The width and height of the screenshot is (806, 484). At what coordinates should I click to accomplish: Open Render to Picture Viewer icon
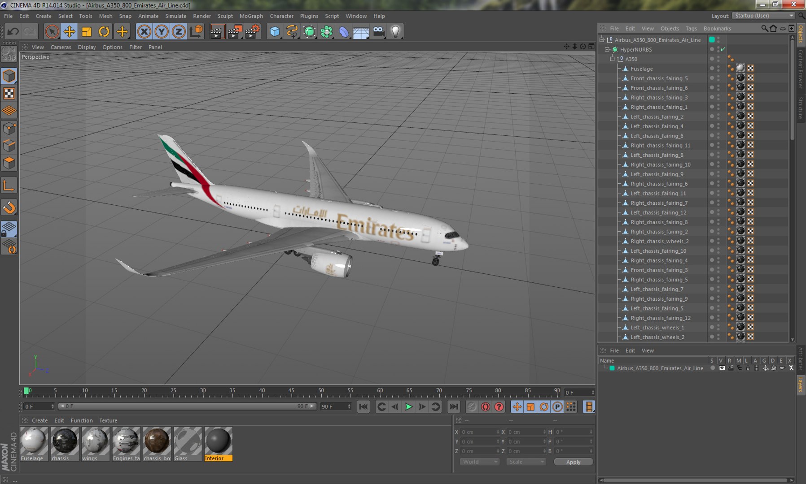click(235, 31)
